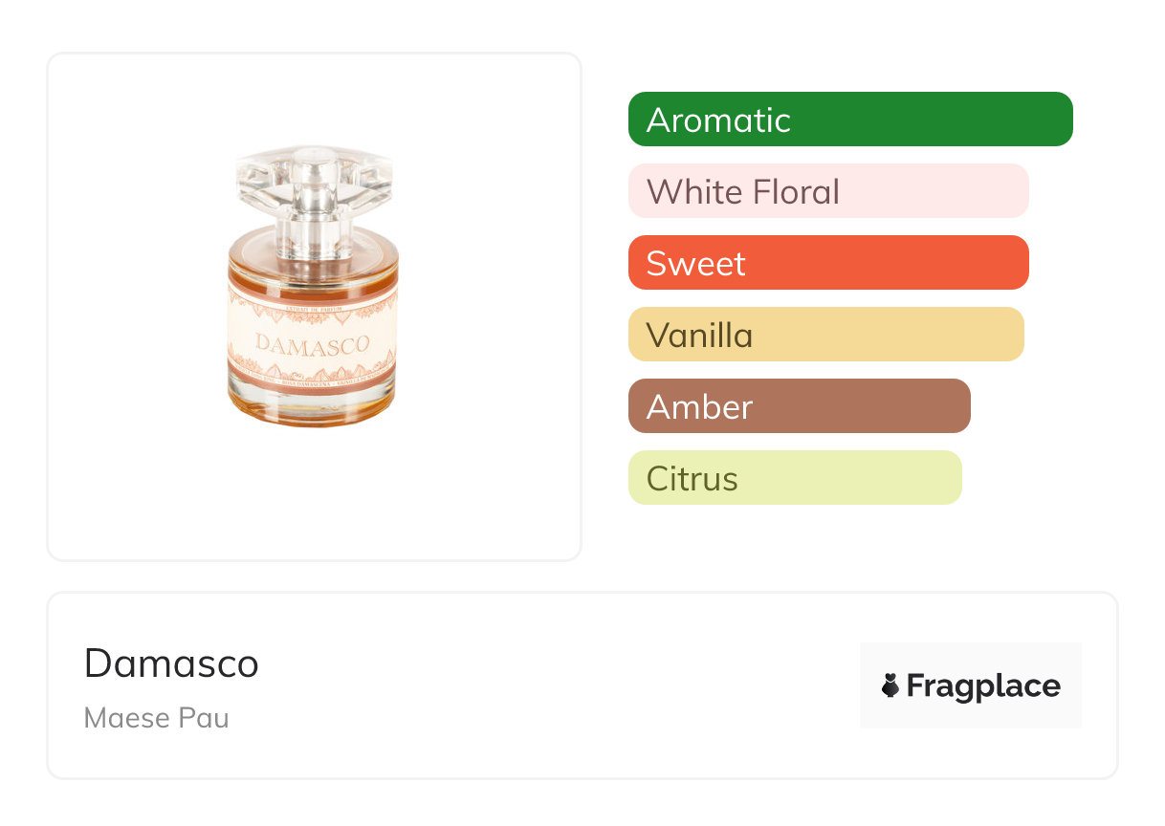Open the Maese Pau brand link

click(x=156, y=718)
